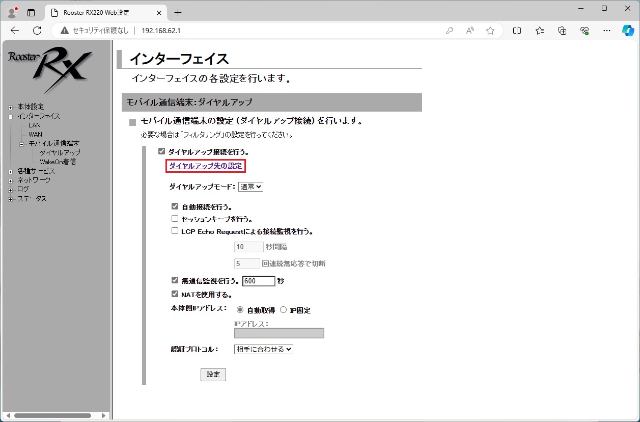The height and width of the screenshot is (422, 640).
Task: Click the 無通信監視 seconds field showing 600
Action: coord(259,281)
